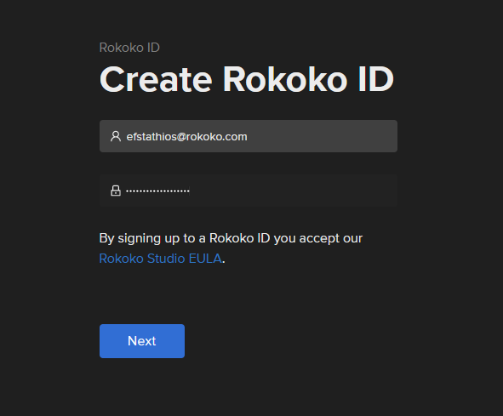This screenshot has width=503, height=416.
Task: Click the word 'EULA' in the blue link
Action: (x=205, y=259)
